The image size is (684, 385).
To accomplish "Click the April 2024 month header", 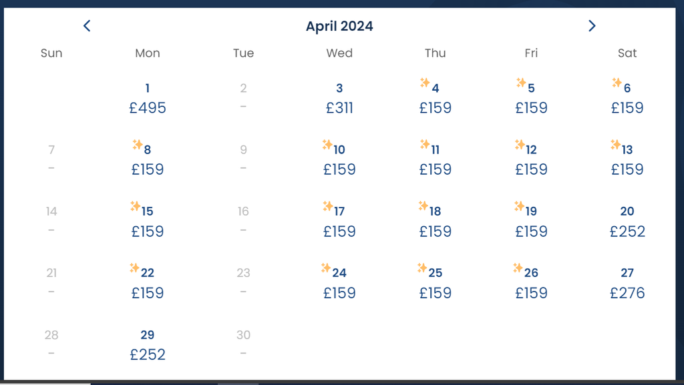I will (339, 26).
